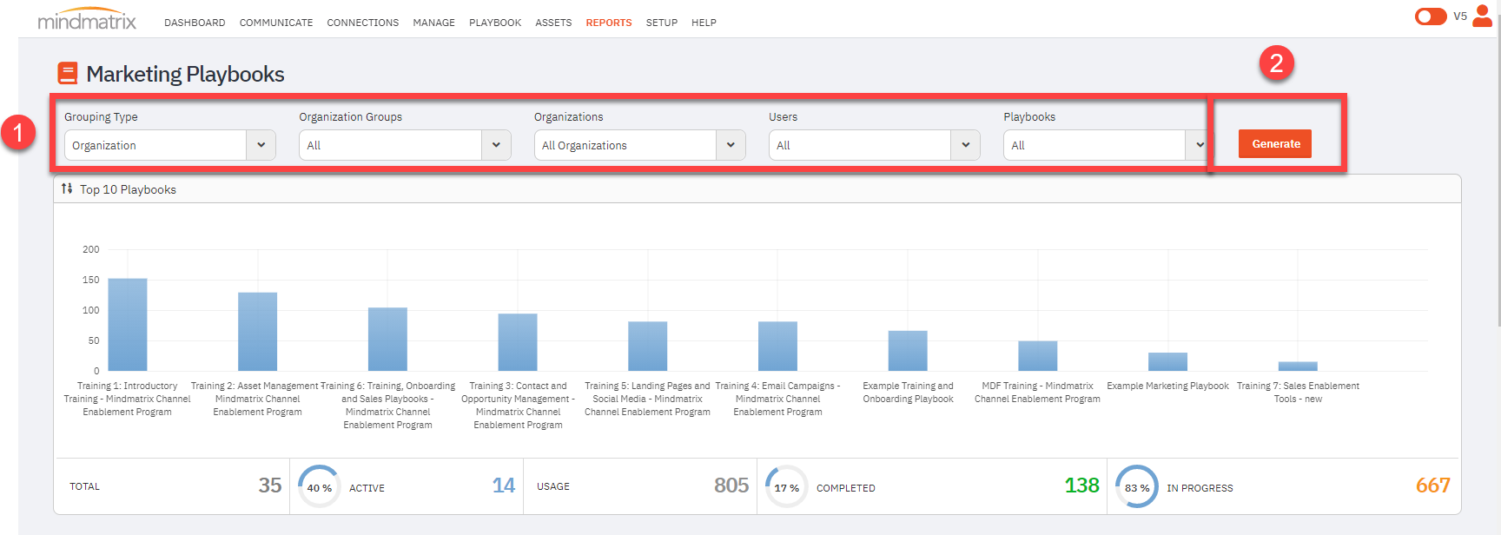
Task: Click the TOTAL count 35
Action: tap(270, 485)
